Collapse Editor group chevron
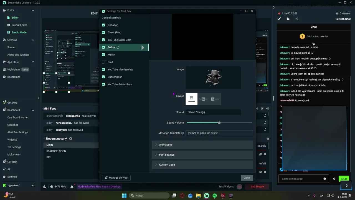The image size is (355, 200). pyautogui.click(x=33, y=10)
